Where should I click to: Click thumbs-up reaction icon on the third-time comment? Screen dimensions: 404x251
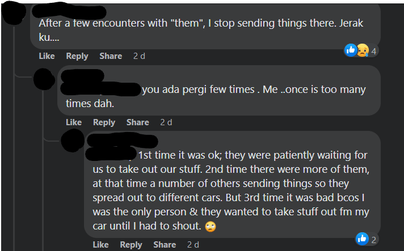point(362,239)
